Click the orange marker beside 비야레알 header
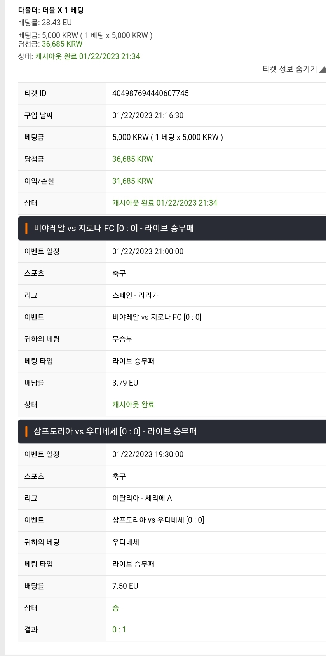The height and width of the screenshot is (656, 326). click(x=26, y=229)
